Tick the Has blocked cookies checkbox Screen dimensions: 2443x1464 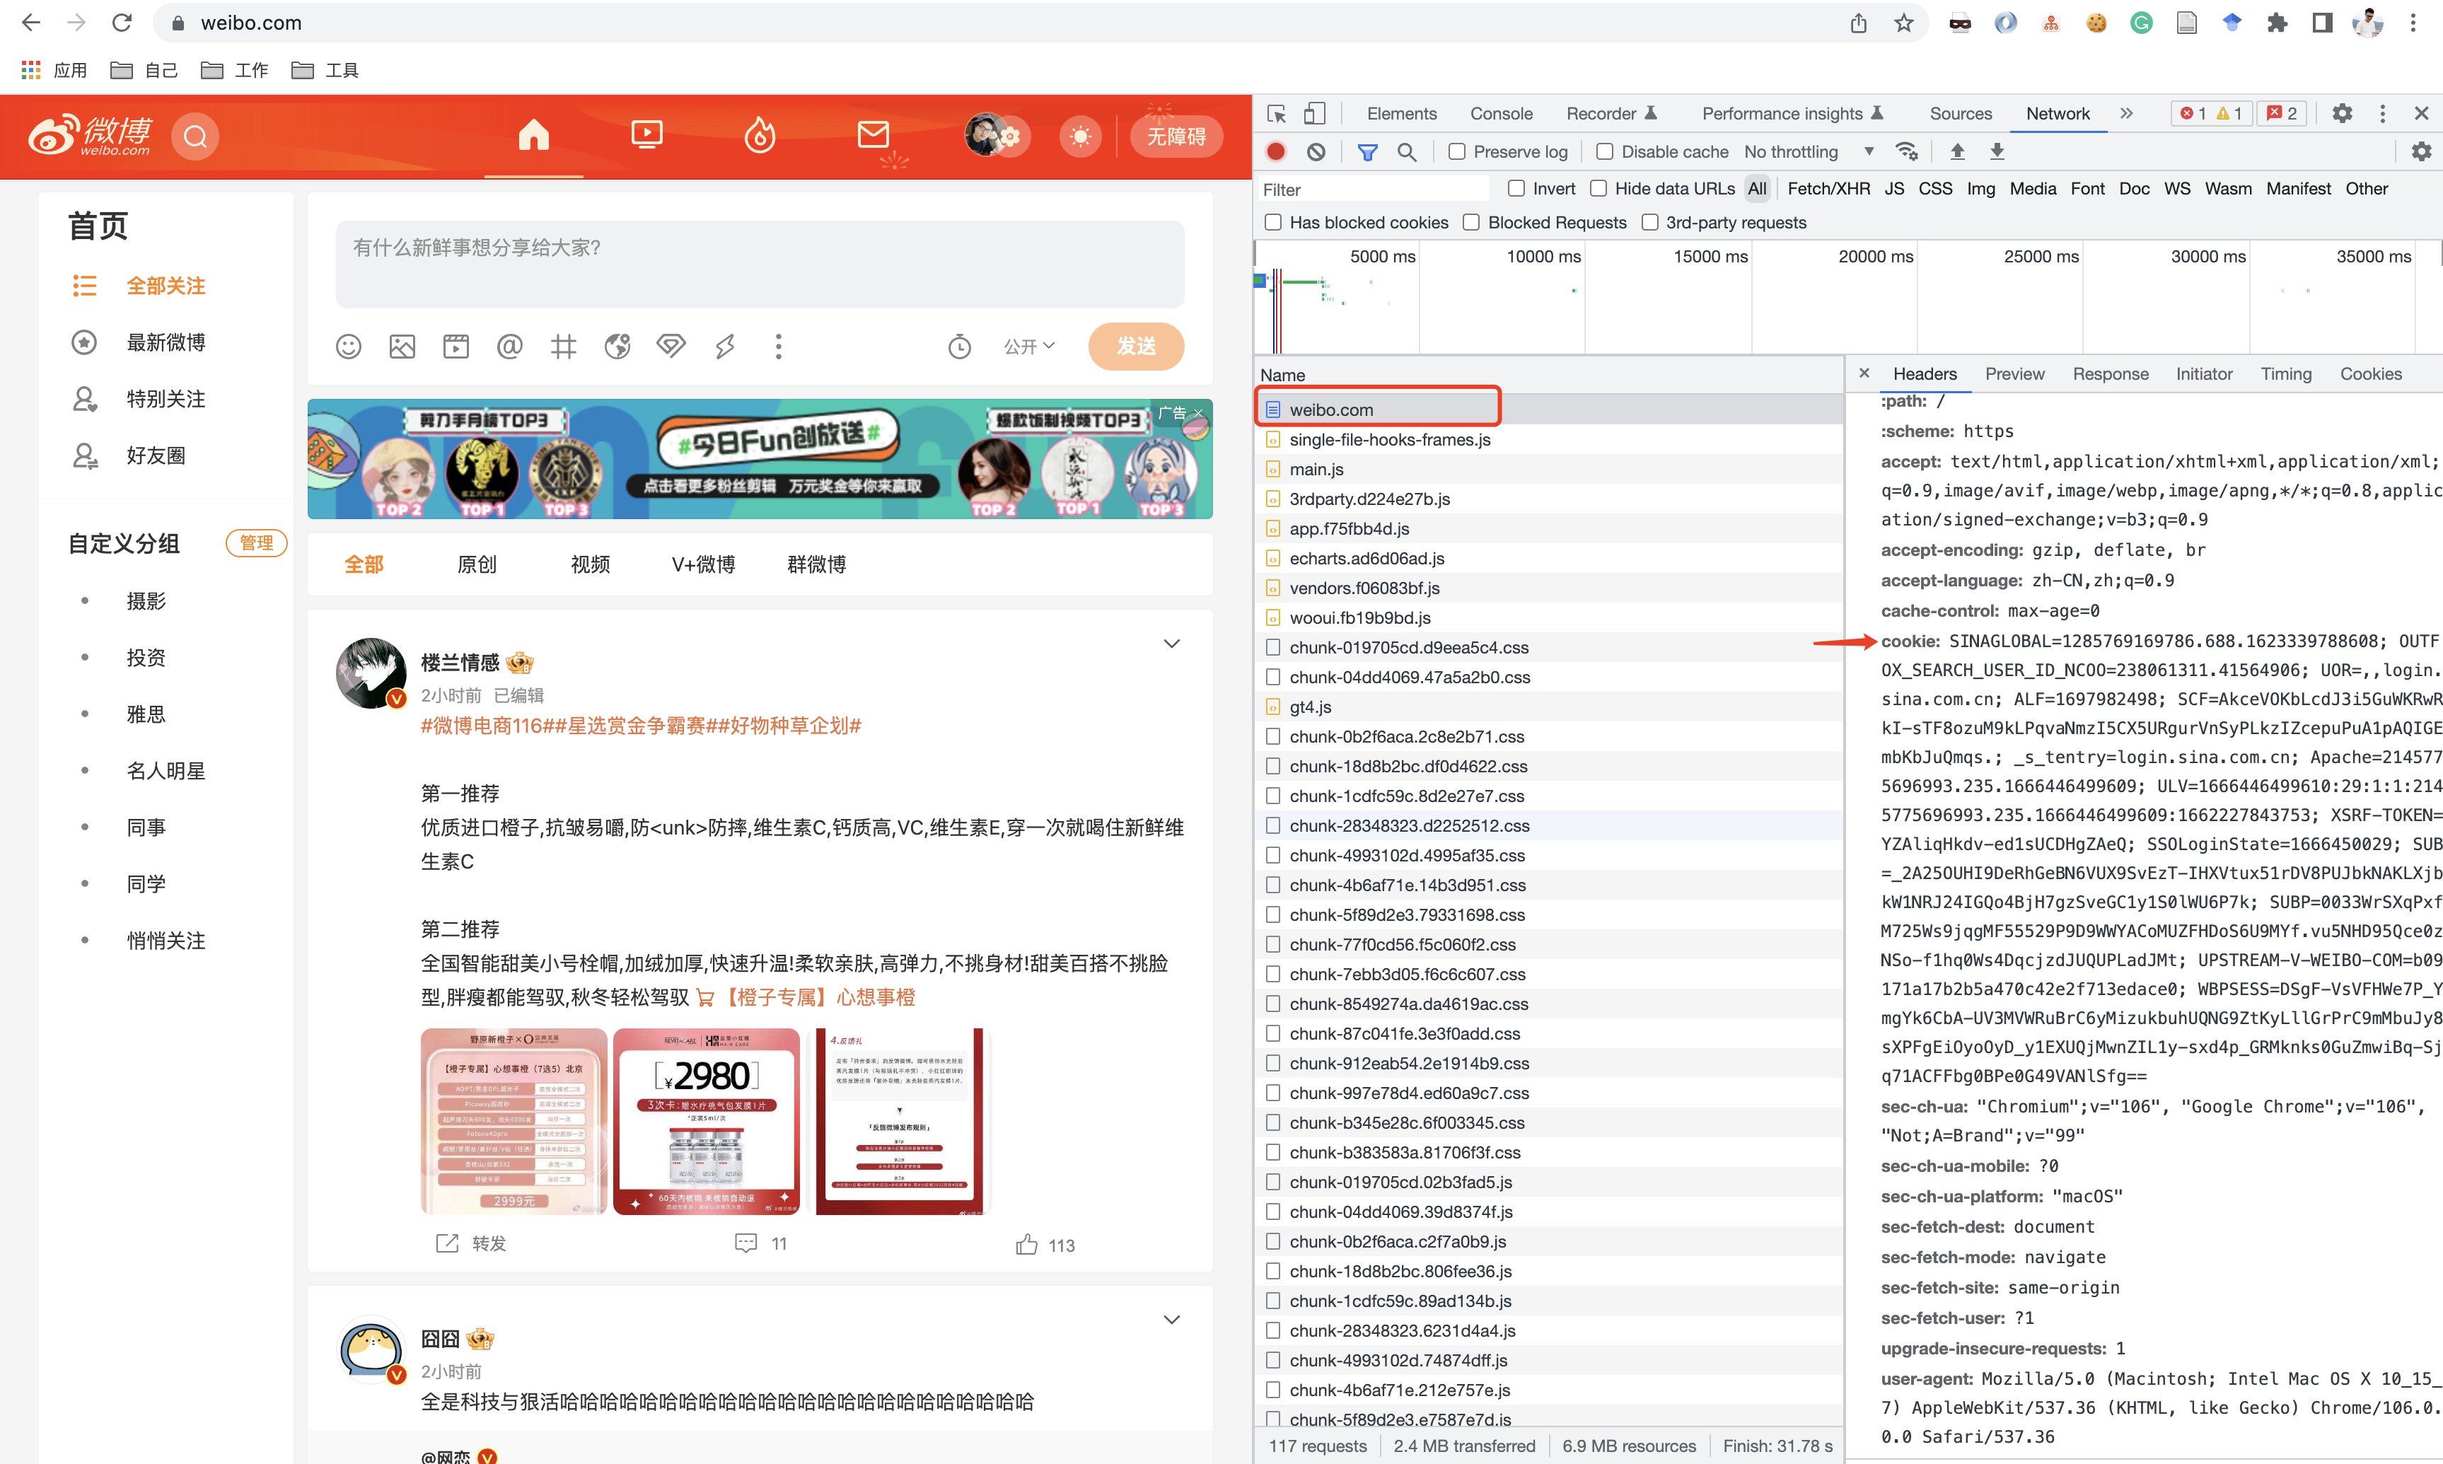coord(1273,223)
